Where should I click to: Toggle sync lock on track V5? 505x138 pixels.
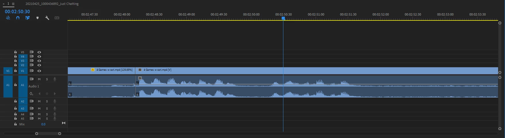[32, 52]
